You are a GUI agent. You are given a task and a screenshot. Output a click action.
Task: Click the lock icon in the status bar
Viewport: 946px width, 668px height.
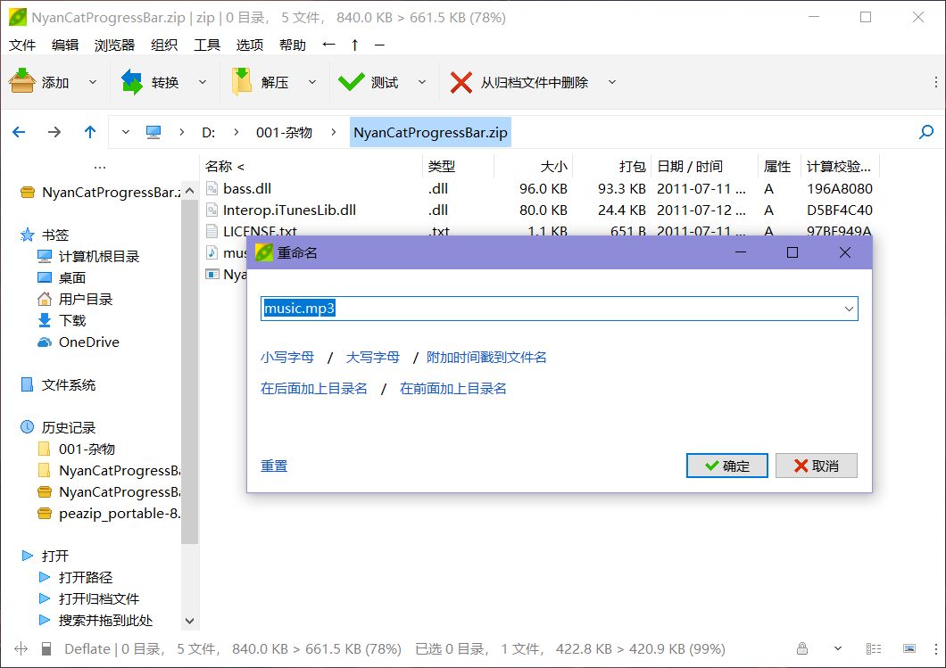click(x=802, y=648)
